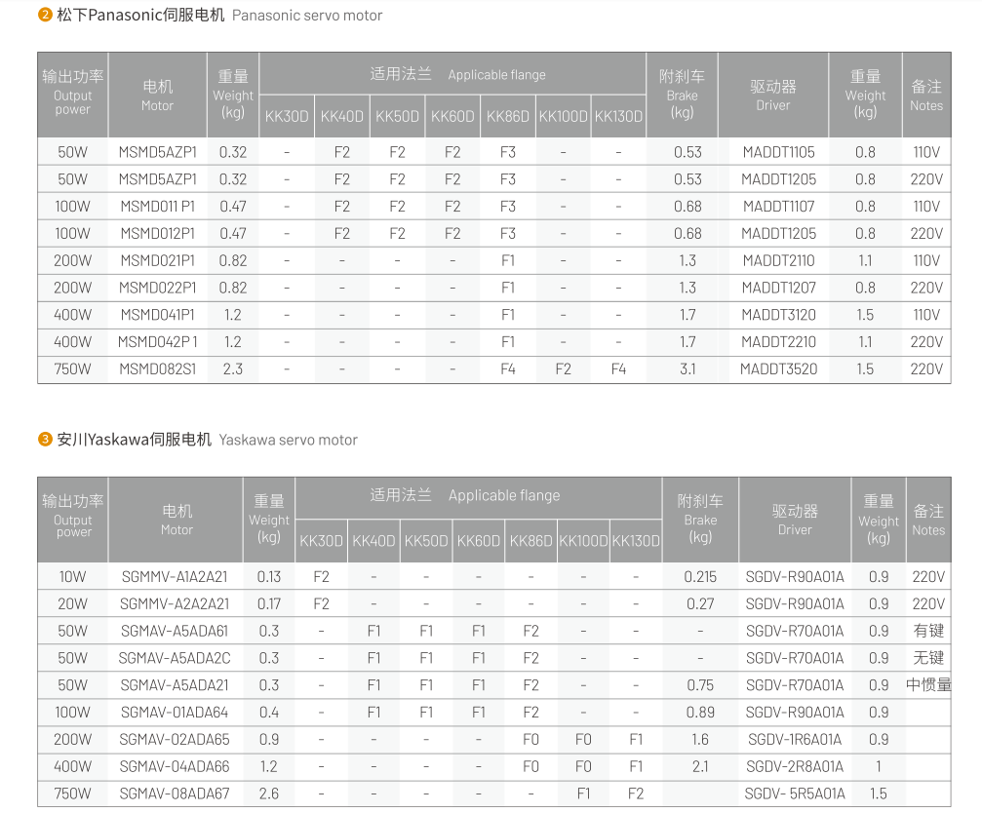Click the SGMMV-A1A2A21 motor cell
The width and height of the screenshot is (982, 813).
[174, 577]
